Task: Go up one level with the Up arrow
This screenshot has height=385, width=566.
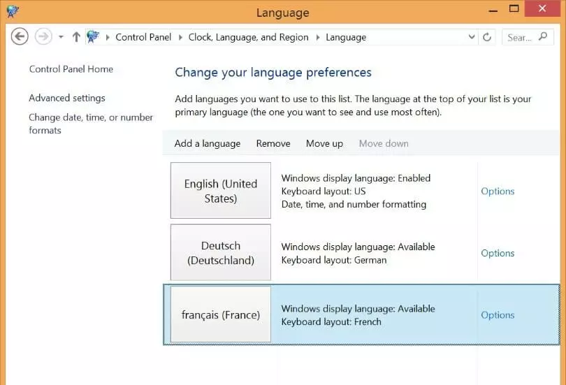Action: click(x=76, y=37)
